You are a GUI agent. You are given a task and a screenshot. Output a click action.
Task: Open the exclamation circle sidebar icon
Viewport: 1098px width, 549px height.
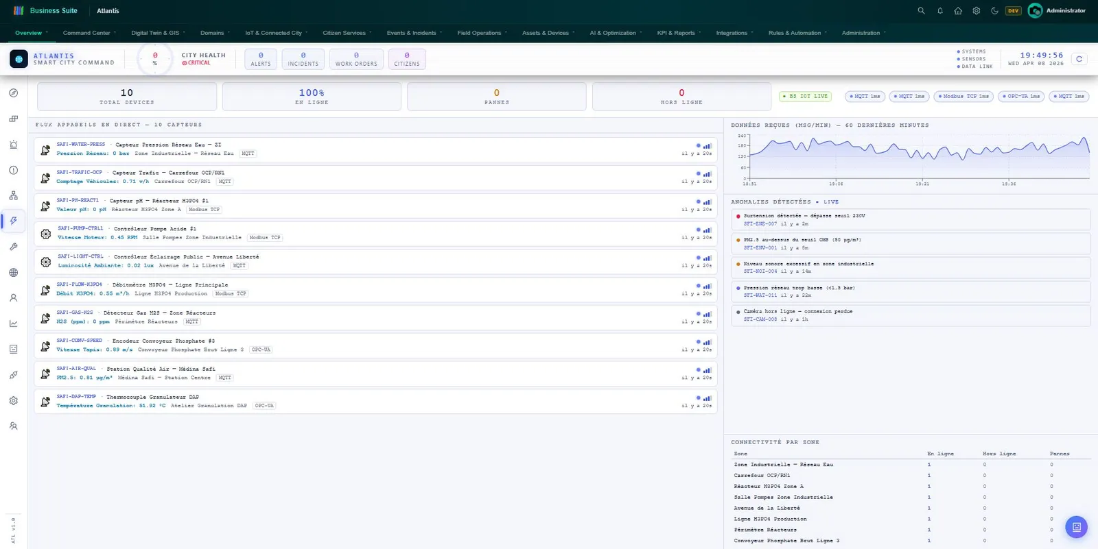click(x=14, y=170)
